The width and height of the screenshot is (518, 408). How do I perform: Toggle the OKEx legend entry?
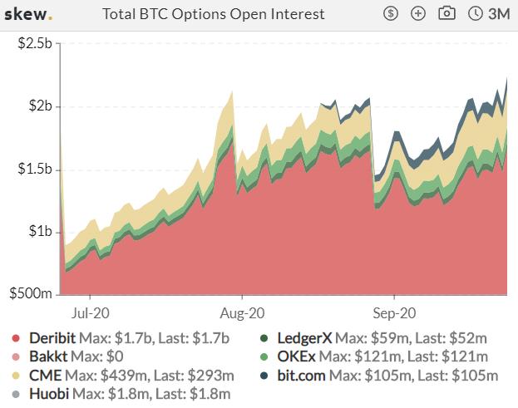coord(373,356)
